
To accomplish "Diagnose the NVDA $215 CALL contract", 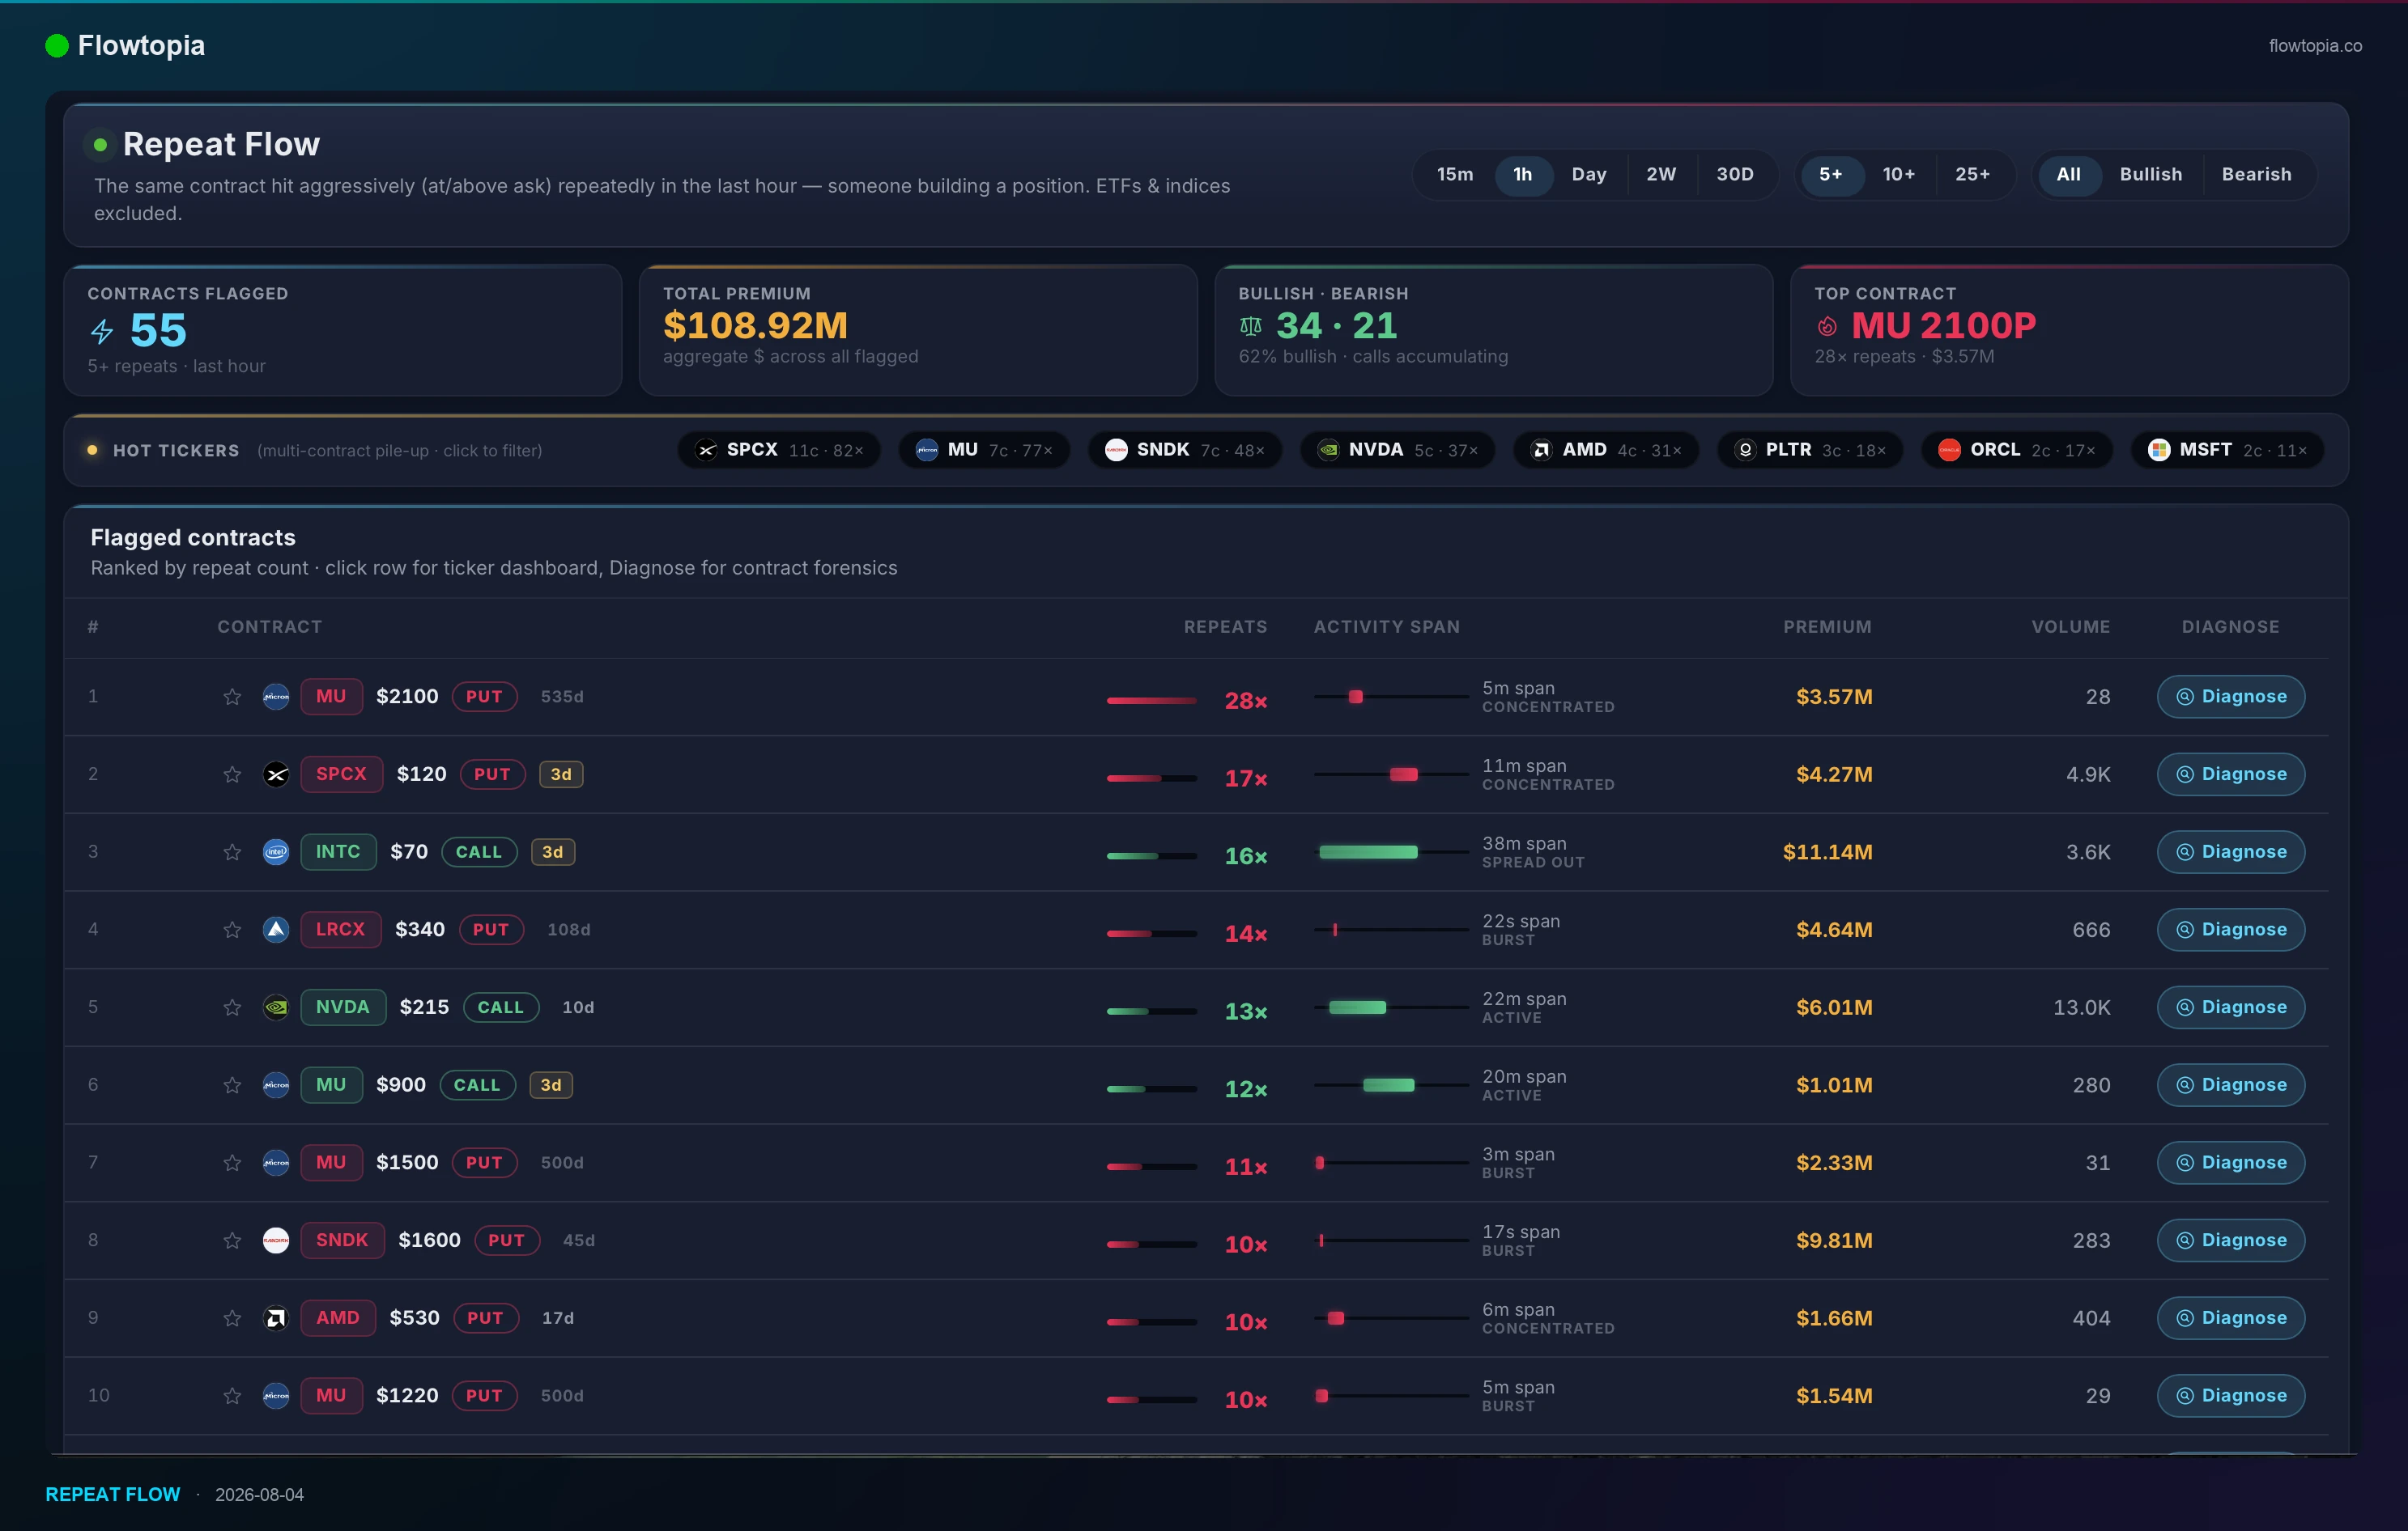I will (2231, 1007).
